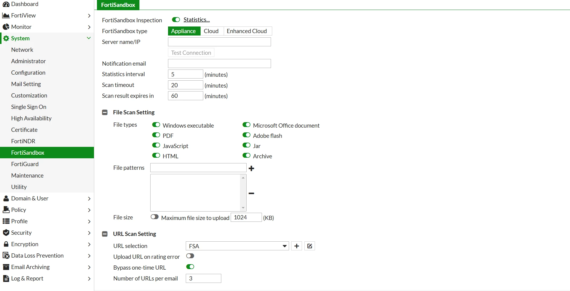The image size is (570, 291).
Task: Click the Encryption padlock icon
Action: coord(6,244)
